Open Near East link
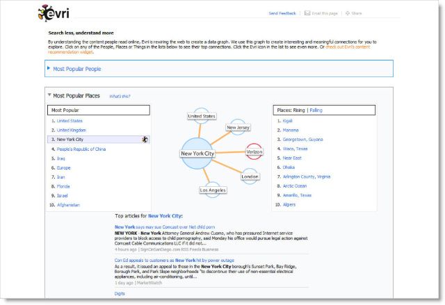Screen dimensions: 445x305 [x=292, y=158]
